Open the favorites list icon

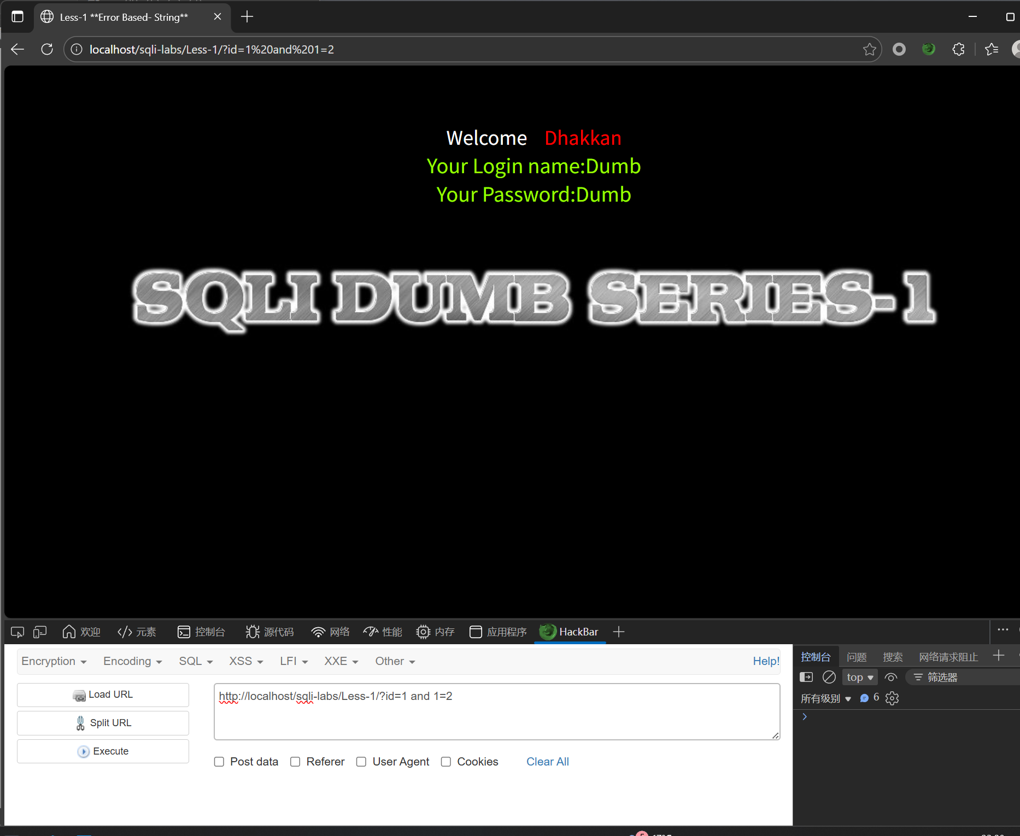992,49
